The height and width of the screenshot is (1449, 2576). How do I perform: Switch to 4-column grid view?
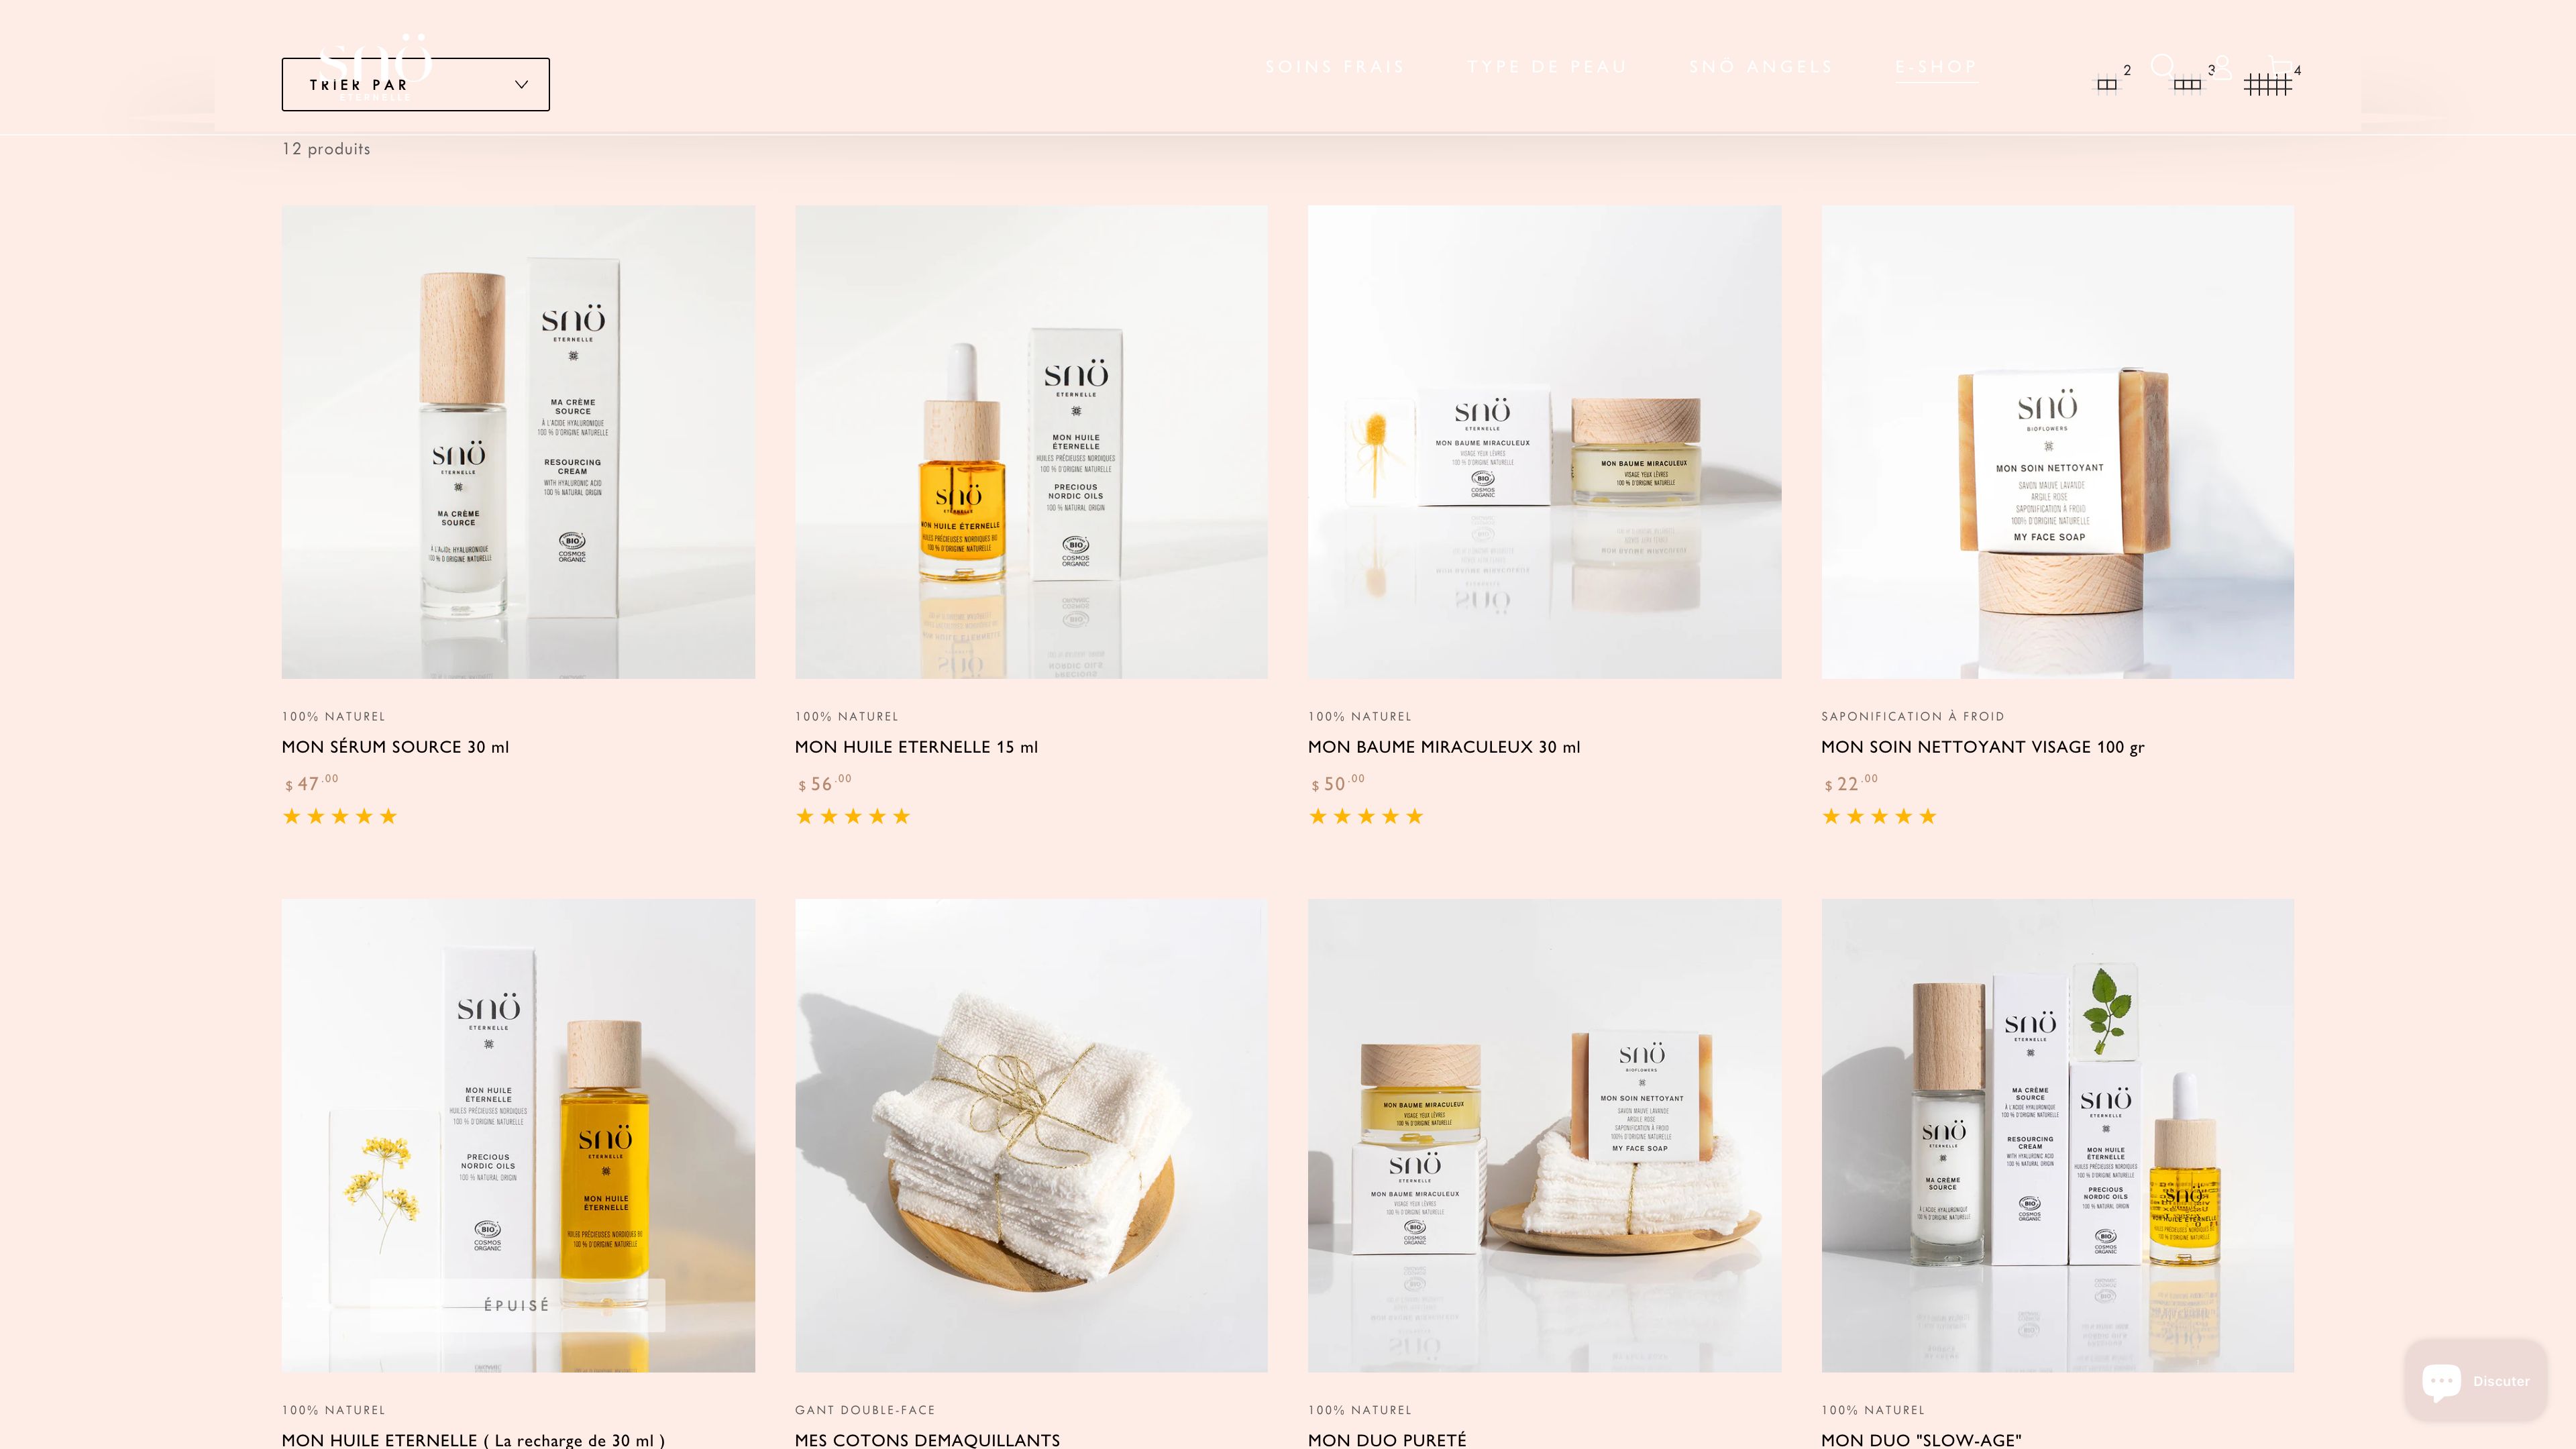[x=2267, y=85]
